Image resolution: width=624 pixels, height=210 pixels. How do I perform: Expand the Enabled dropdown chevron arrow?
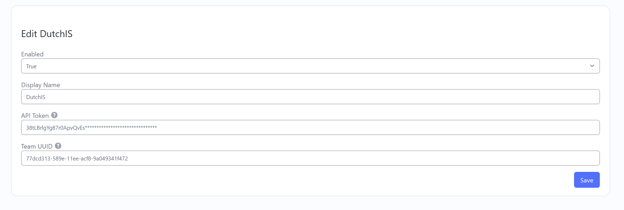592,66
